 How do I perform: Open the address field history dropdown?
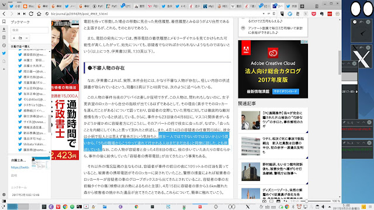point(264,14)
